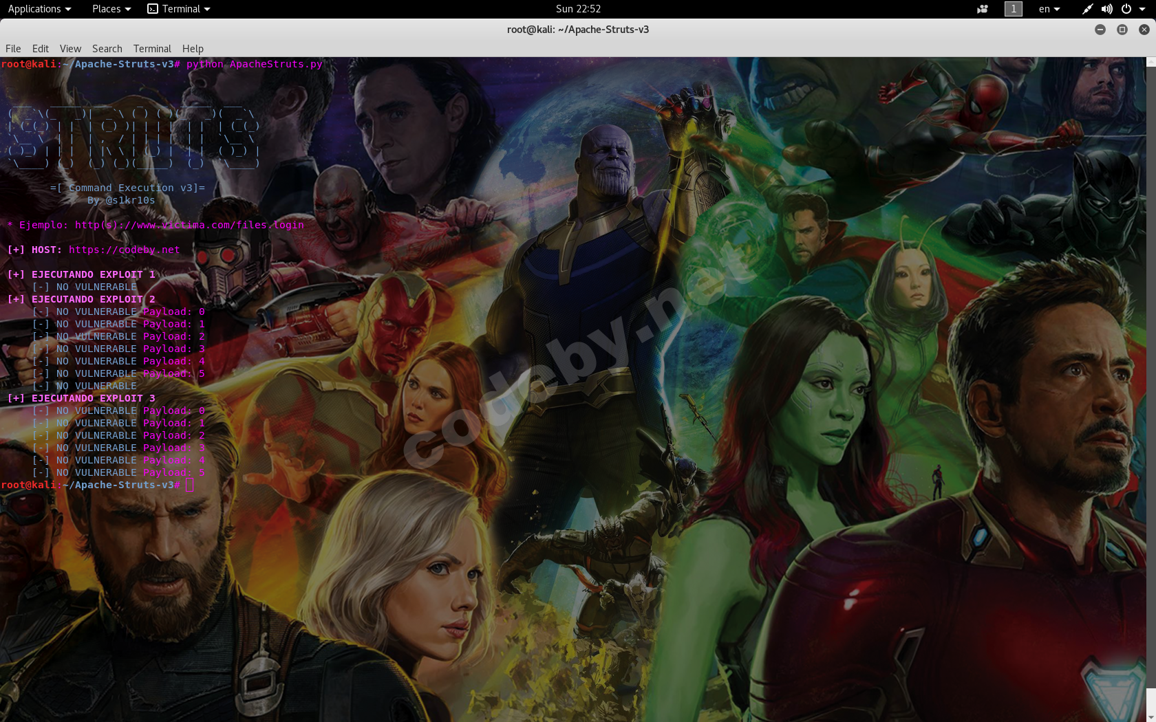Open the Terminal app menu in top bar
The width and height of the screenshot is (1156, 722).
[179, 9]
